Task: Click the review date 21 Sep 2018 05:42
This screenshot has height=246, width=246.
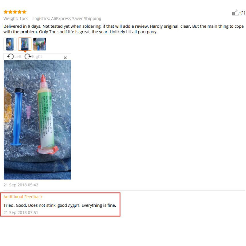Action: coord(21,185)
